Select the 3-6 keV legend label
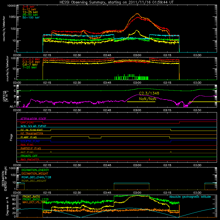220x220 pixels. click(x=29, y=7)
